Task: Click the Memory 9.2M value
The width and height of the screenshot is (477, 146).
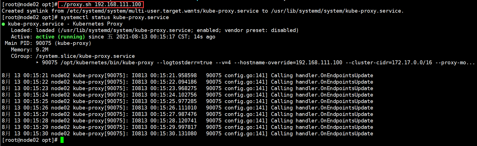Action: click(x=42, y=50)
